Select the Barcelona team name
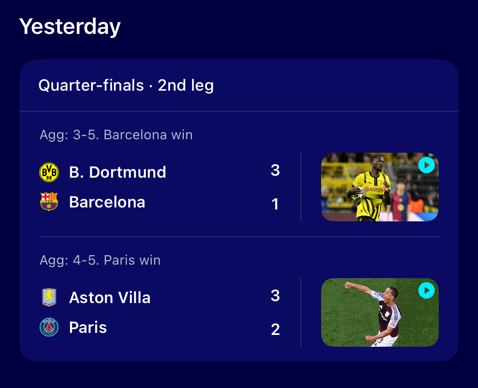This screenshot has height=388, width=478. coord(107,202)
